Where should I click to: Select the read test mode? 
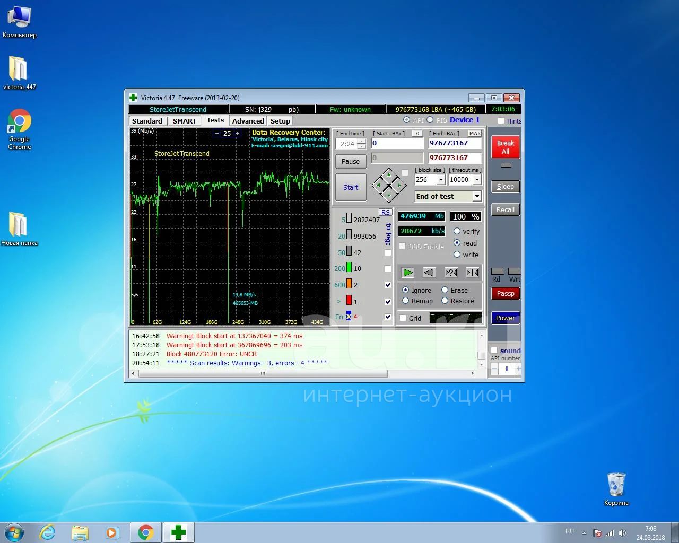point(457,243)
